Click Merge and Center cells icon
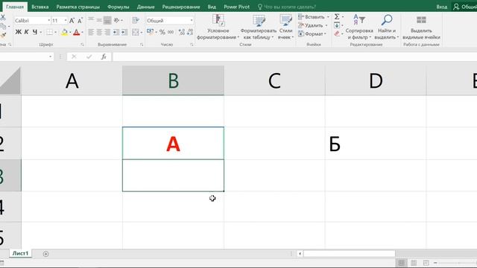Viewport: 477px width, 268px height. [136, 32]
